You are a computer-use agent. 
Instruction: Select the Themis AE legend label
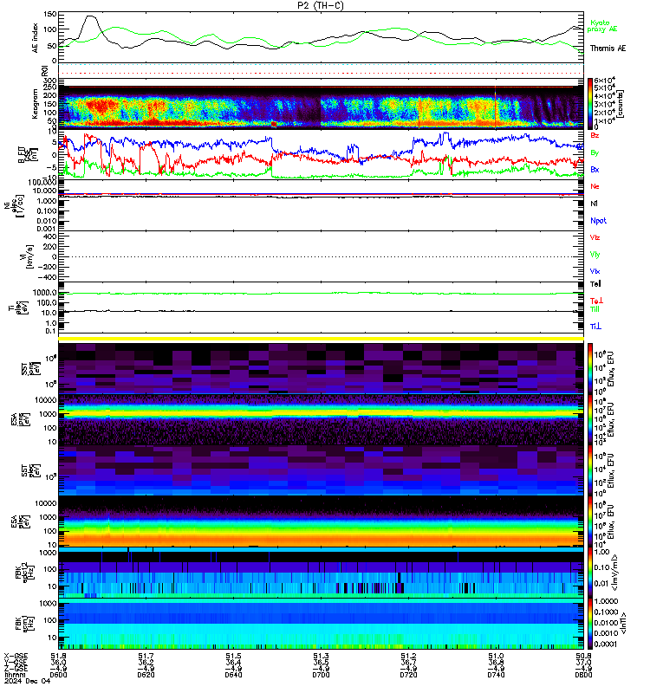608,49
